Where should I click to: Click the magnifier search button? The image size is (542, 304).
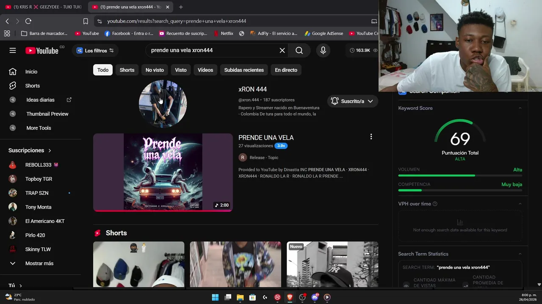coord(299,50)
